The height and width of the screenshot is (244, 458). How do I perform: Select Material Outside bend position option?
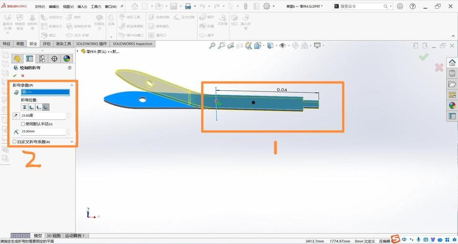click(39, 107)
